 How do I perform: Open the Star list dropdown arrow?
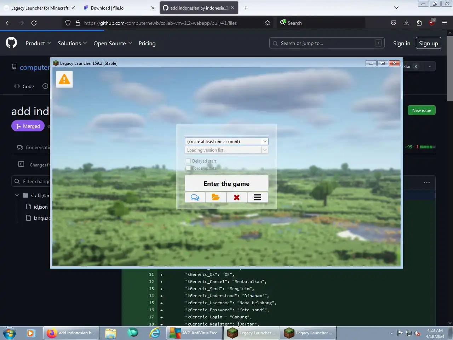point(430,66)
